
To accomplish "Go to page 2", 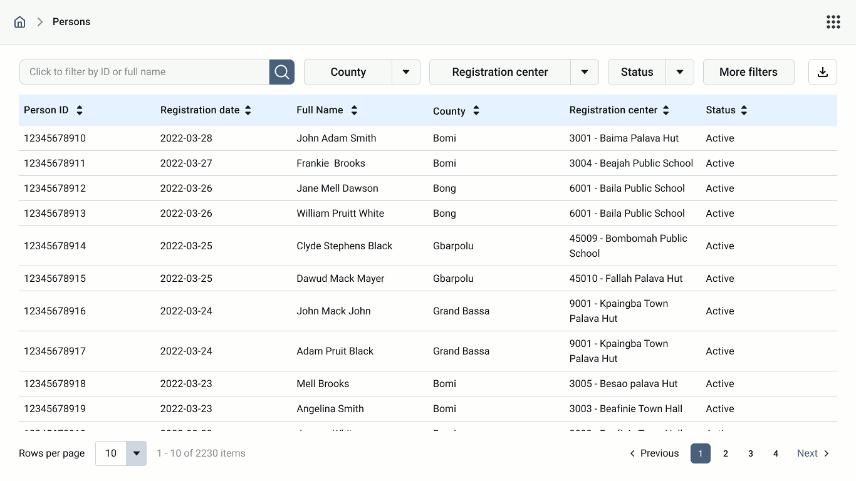I will (726, 453).
